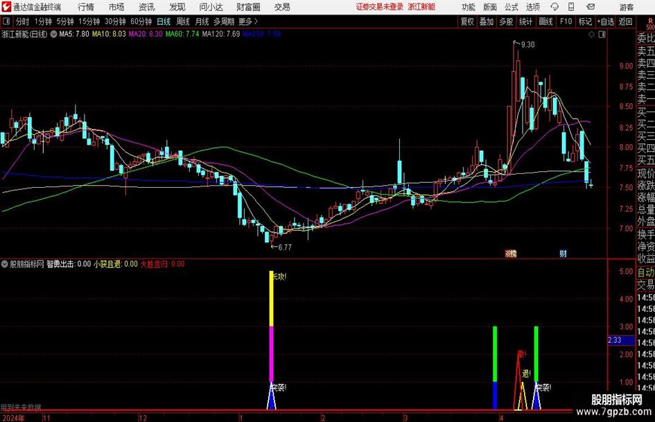Switch to 周线 weekly tab
Screen dimensions: 655x422
[x=182, y=21]
